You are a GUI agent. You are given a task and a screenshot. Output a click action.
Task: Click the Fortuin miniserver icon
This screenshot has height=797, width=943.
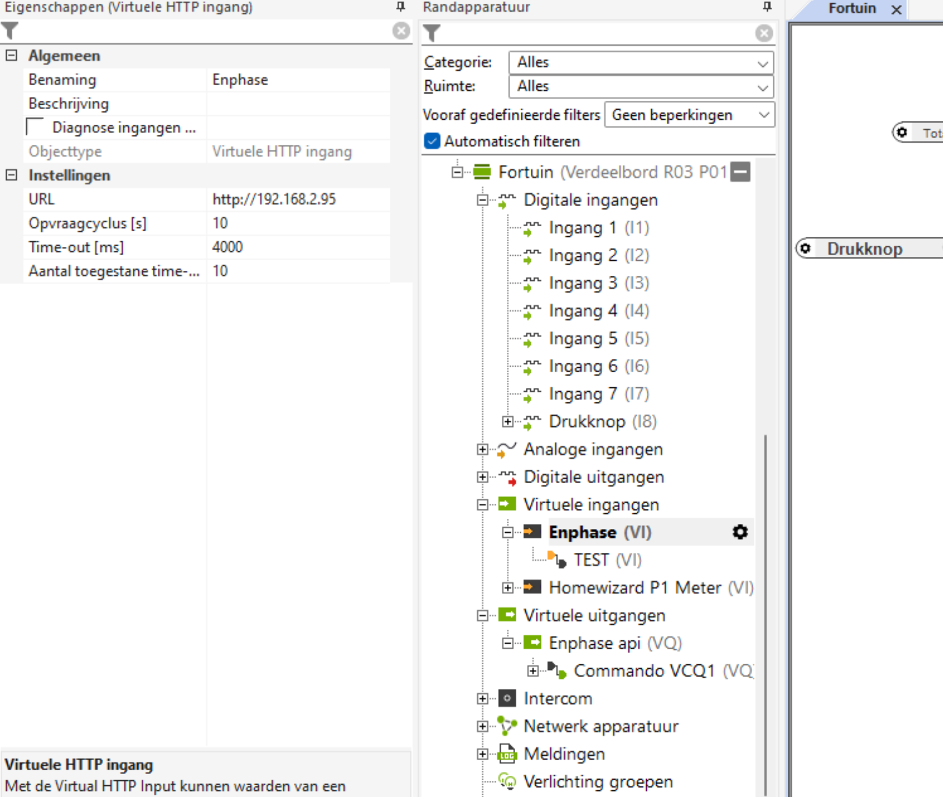482,172
